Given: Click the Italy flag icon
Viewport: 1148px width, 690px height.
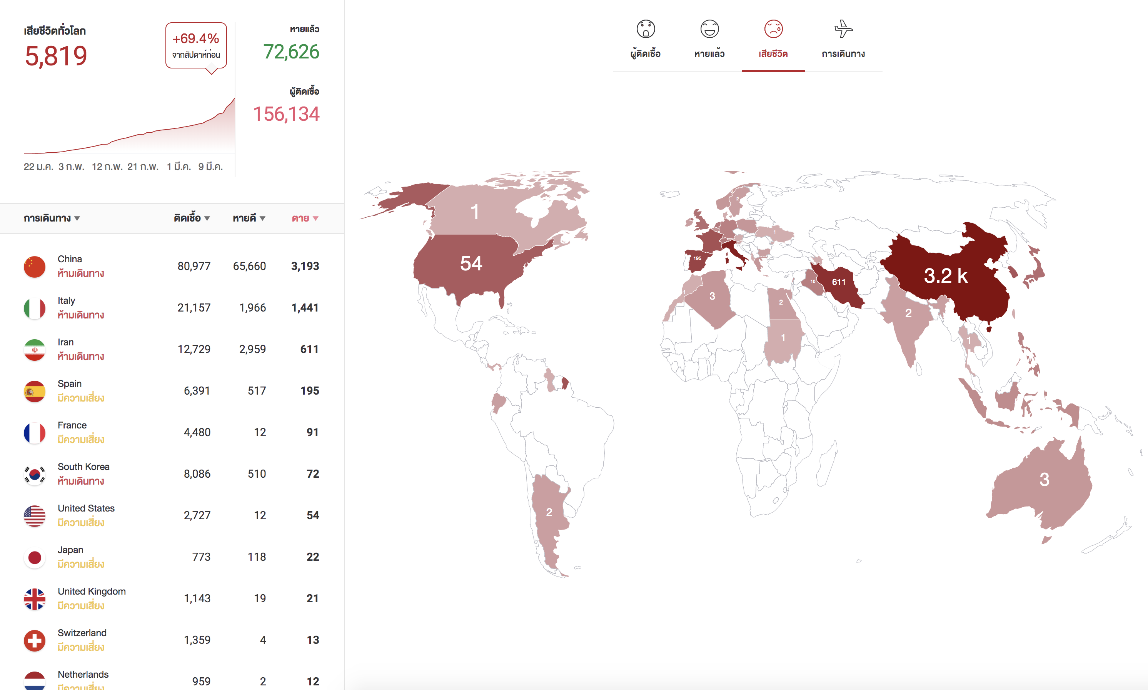Looking at the screenshot, I should point(34,308).
